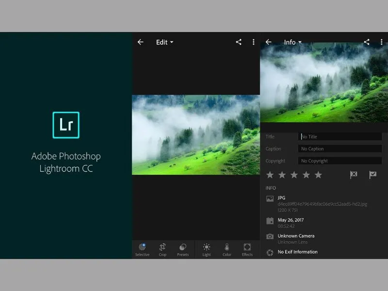The height and width of the screenshot is (291, 388).
Task: Click the Lr Lightroom logo
Action: coord(66,125)
